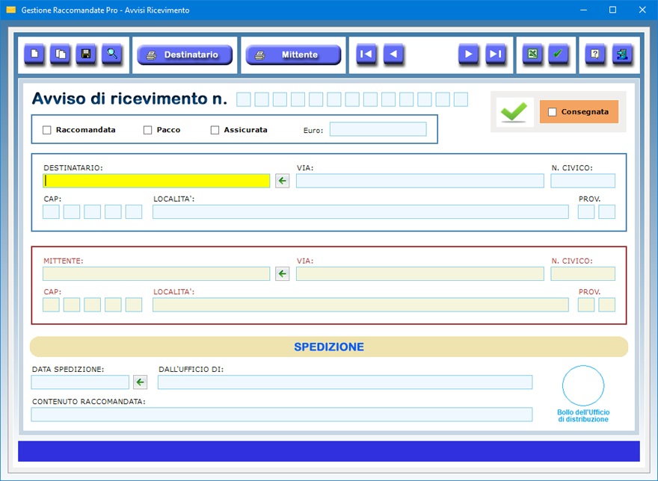Jump to the last record
Screen dimensions: 658x481
(x=496, y=54)
